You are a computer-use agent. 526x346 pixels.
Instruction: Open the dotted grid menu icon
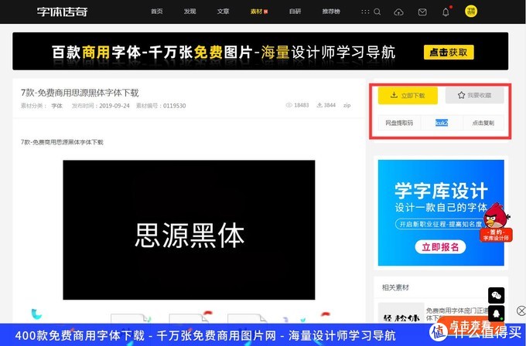tap(365, 12)
